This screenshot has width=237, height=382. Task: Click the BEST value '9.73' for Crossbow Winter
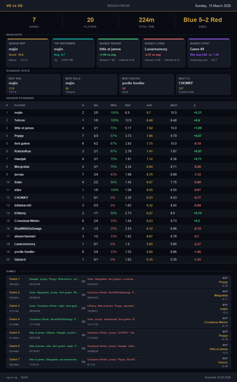[174, 221]
